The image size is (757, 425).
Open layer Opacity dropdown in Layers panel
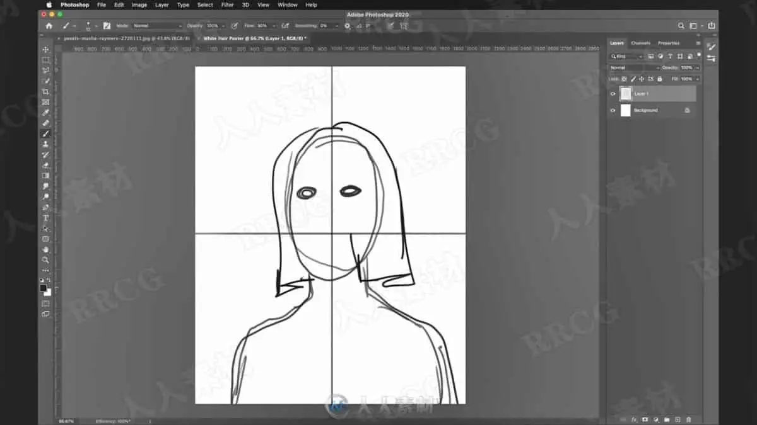[698, 67]
